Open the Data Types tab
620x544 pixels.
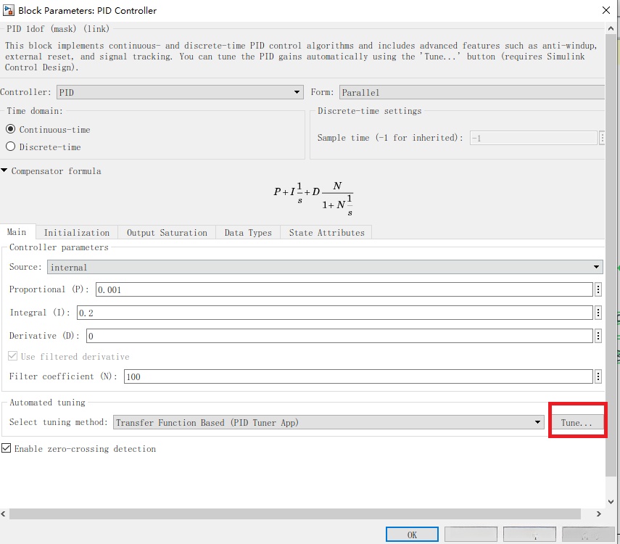(x=248, y=233)
